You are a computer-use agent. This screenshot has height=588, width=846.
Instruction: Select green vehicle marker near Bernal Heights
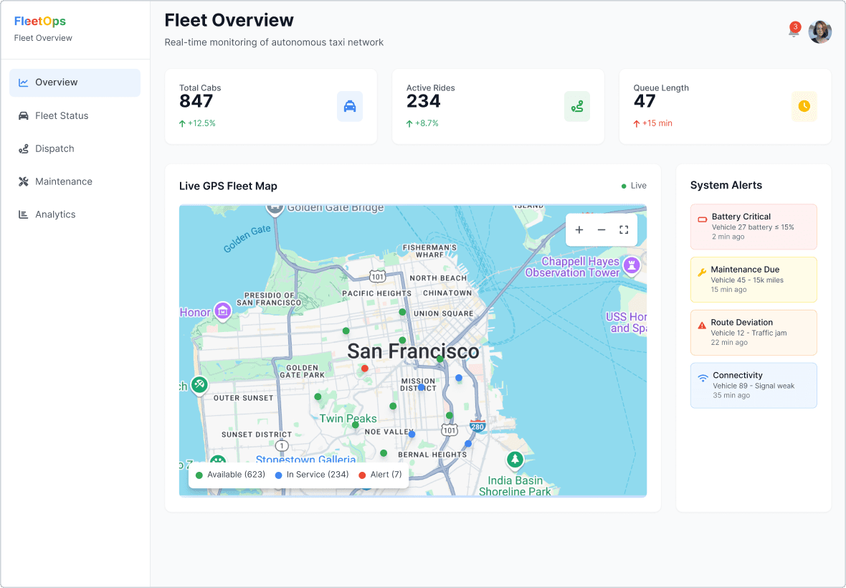(383, 453)
